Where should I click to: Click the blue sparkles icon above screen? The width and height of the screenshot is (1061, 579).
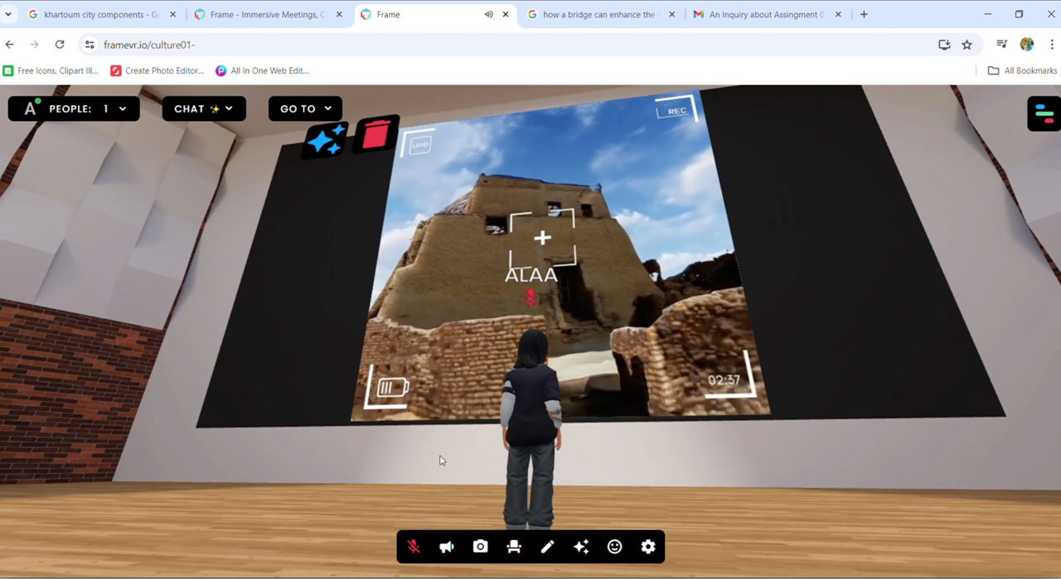tap(325, 139)
